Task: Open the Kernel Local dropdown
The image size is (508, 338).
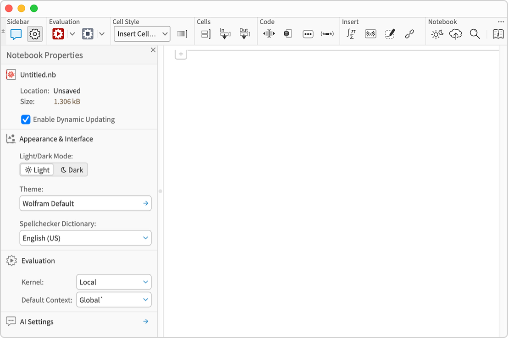Action: point(114,282)
